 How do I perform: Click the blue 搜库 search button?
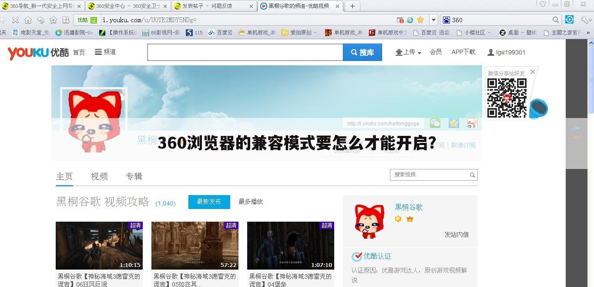(x=362, y=52)
